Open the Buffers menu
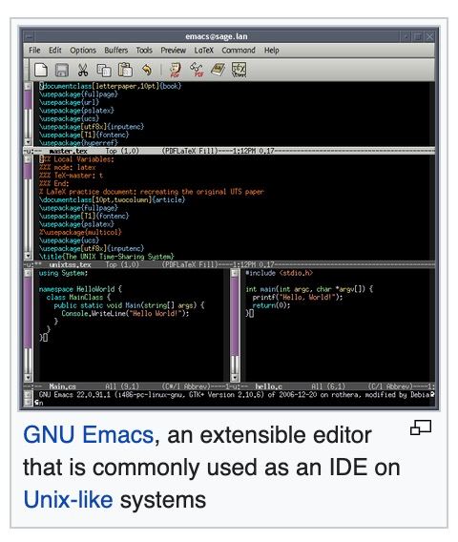Image resolution: width=458 pixels, height=542 pixels. pyautogui.click(x=116, y=51)
